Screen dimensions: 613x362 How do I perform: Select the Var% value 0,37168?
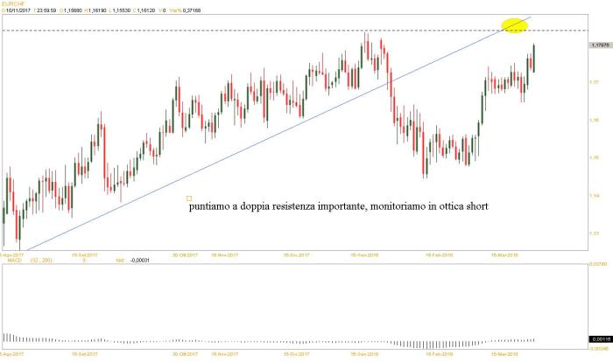pyautogui.click(x=191, y=10)
